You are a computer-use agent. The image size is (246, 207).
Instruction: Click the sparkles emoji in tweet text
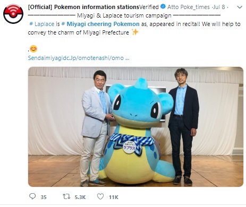tap(135, 32)
